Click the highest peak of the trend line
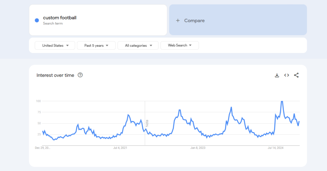The width and height of the screenshot is (327, 171). 282,101
